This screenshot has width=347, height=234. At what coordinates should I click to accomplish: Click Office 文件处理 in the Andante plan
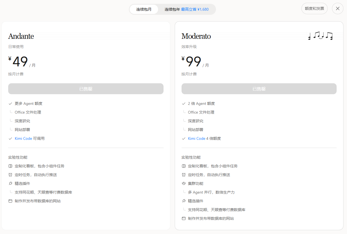pyautogui.click(x=28, y=112)
